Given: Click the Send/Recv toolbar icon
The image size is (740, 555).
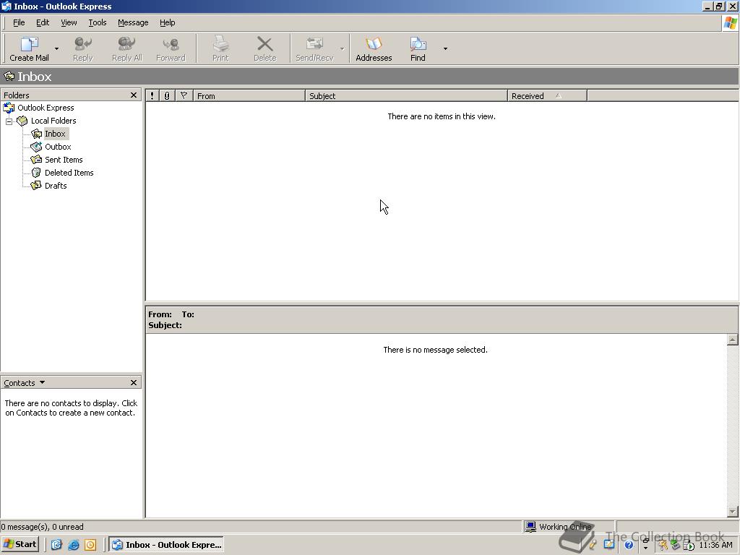Looking at the screenshot, I should pyautogui.click(x=314, y=48).
